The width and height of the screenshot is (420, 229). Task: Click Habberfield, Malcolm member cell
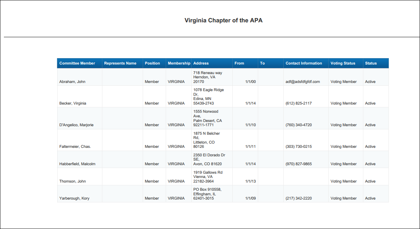point(77,164)
